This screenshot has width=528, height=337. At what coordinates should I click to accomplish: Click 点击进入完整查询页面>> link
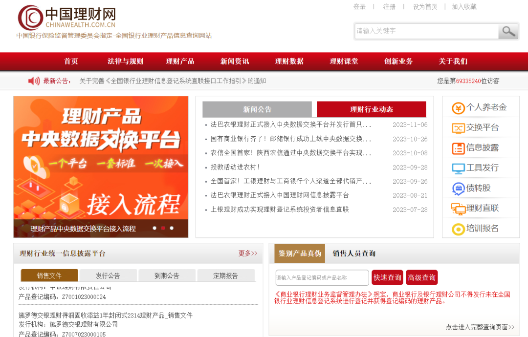[480, 327]
